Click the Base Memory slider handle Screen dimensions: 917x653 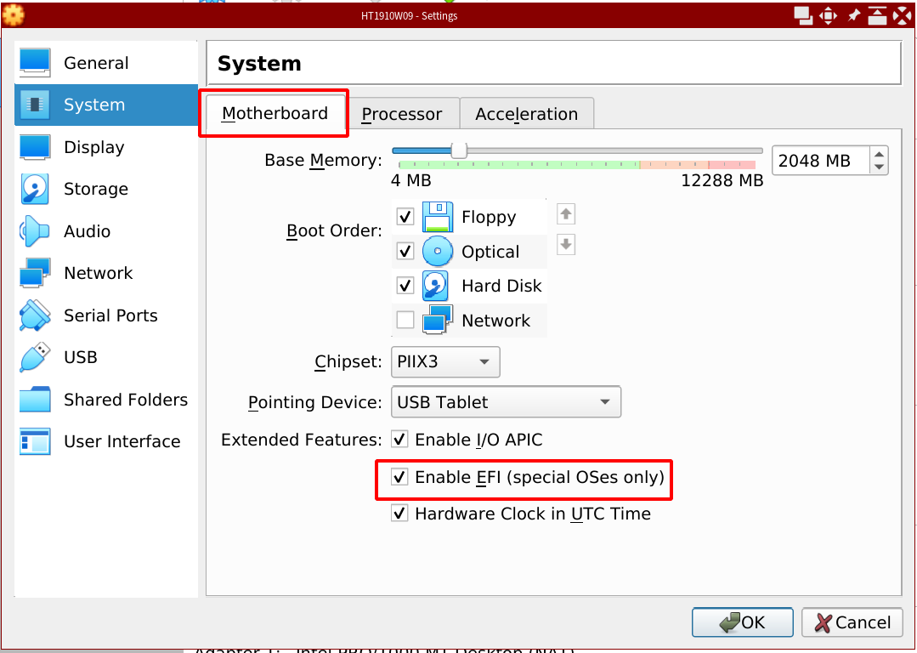(459, 150)
